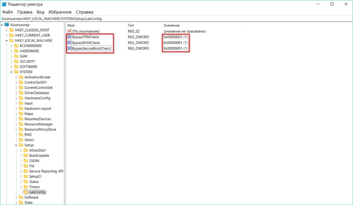Select the Service Reporting API key
Screen dimensions: 353x205
pyautogui.click(x=46, y=171)
